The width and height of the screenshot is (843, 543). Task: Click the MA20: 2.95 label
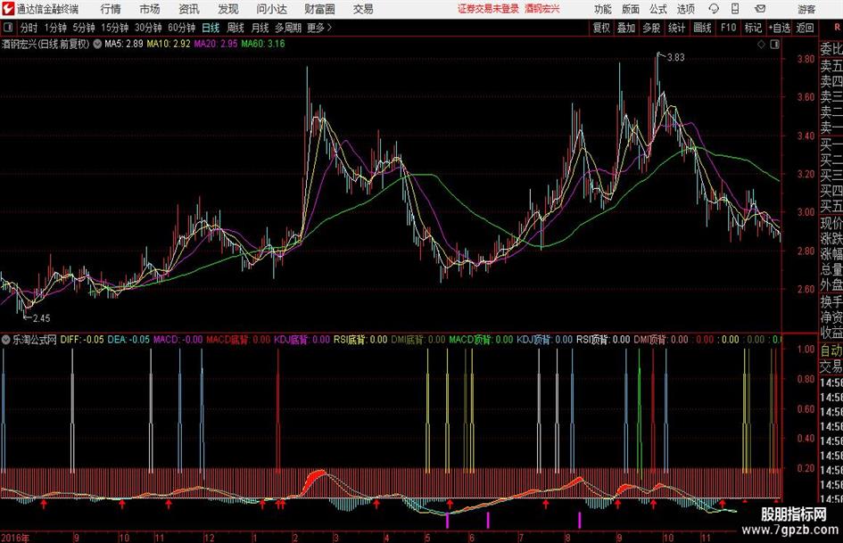pos(216,44)
